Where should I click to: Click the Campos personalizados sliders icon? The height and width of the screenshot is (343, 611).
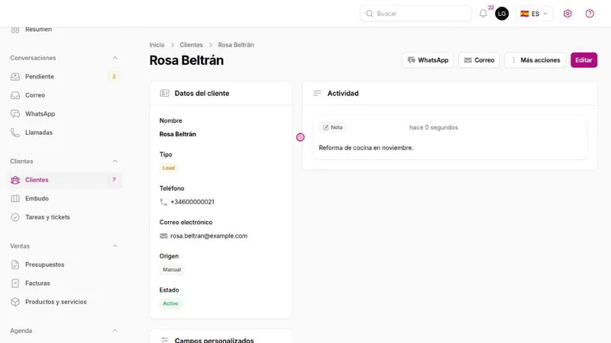tap(164, 340)
